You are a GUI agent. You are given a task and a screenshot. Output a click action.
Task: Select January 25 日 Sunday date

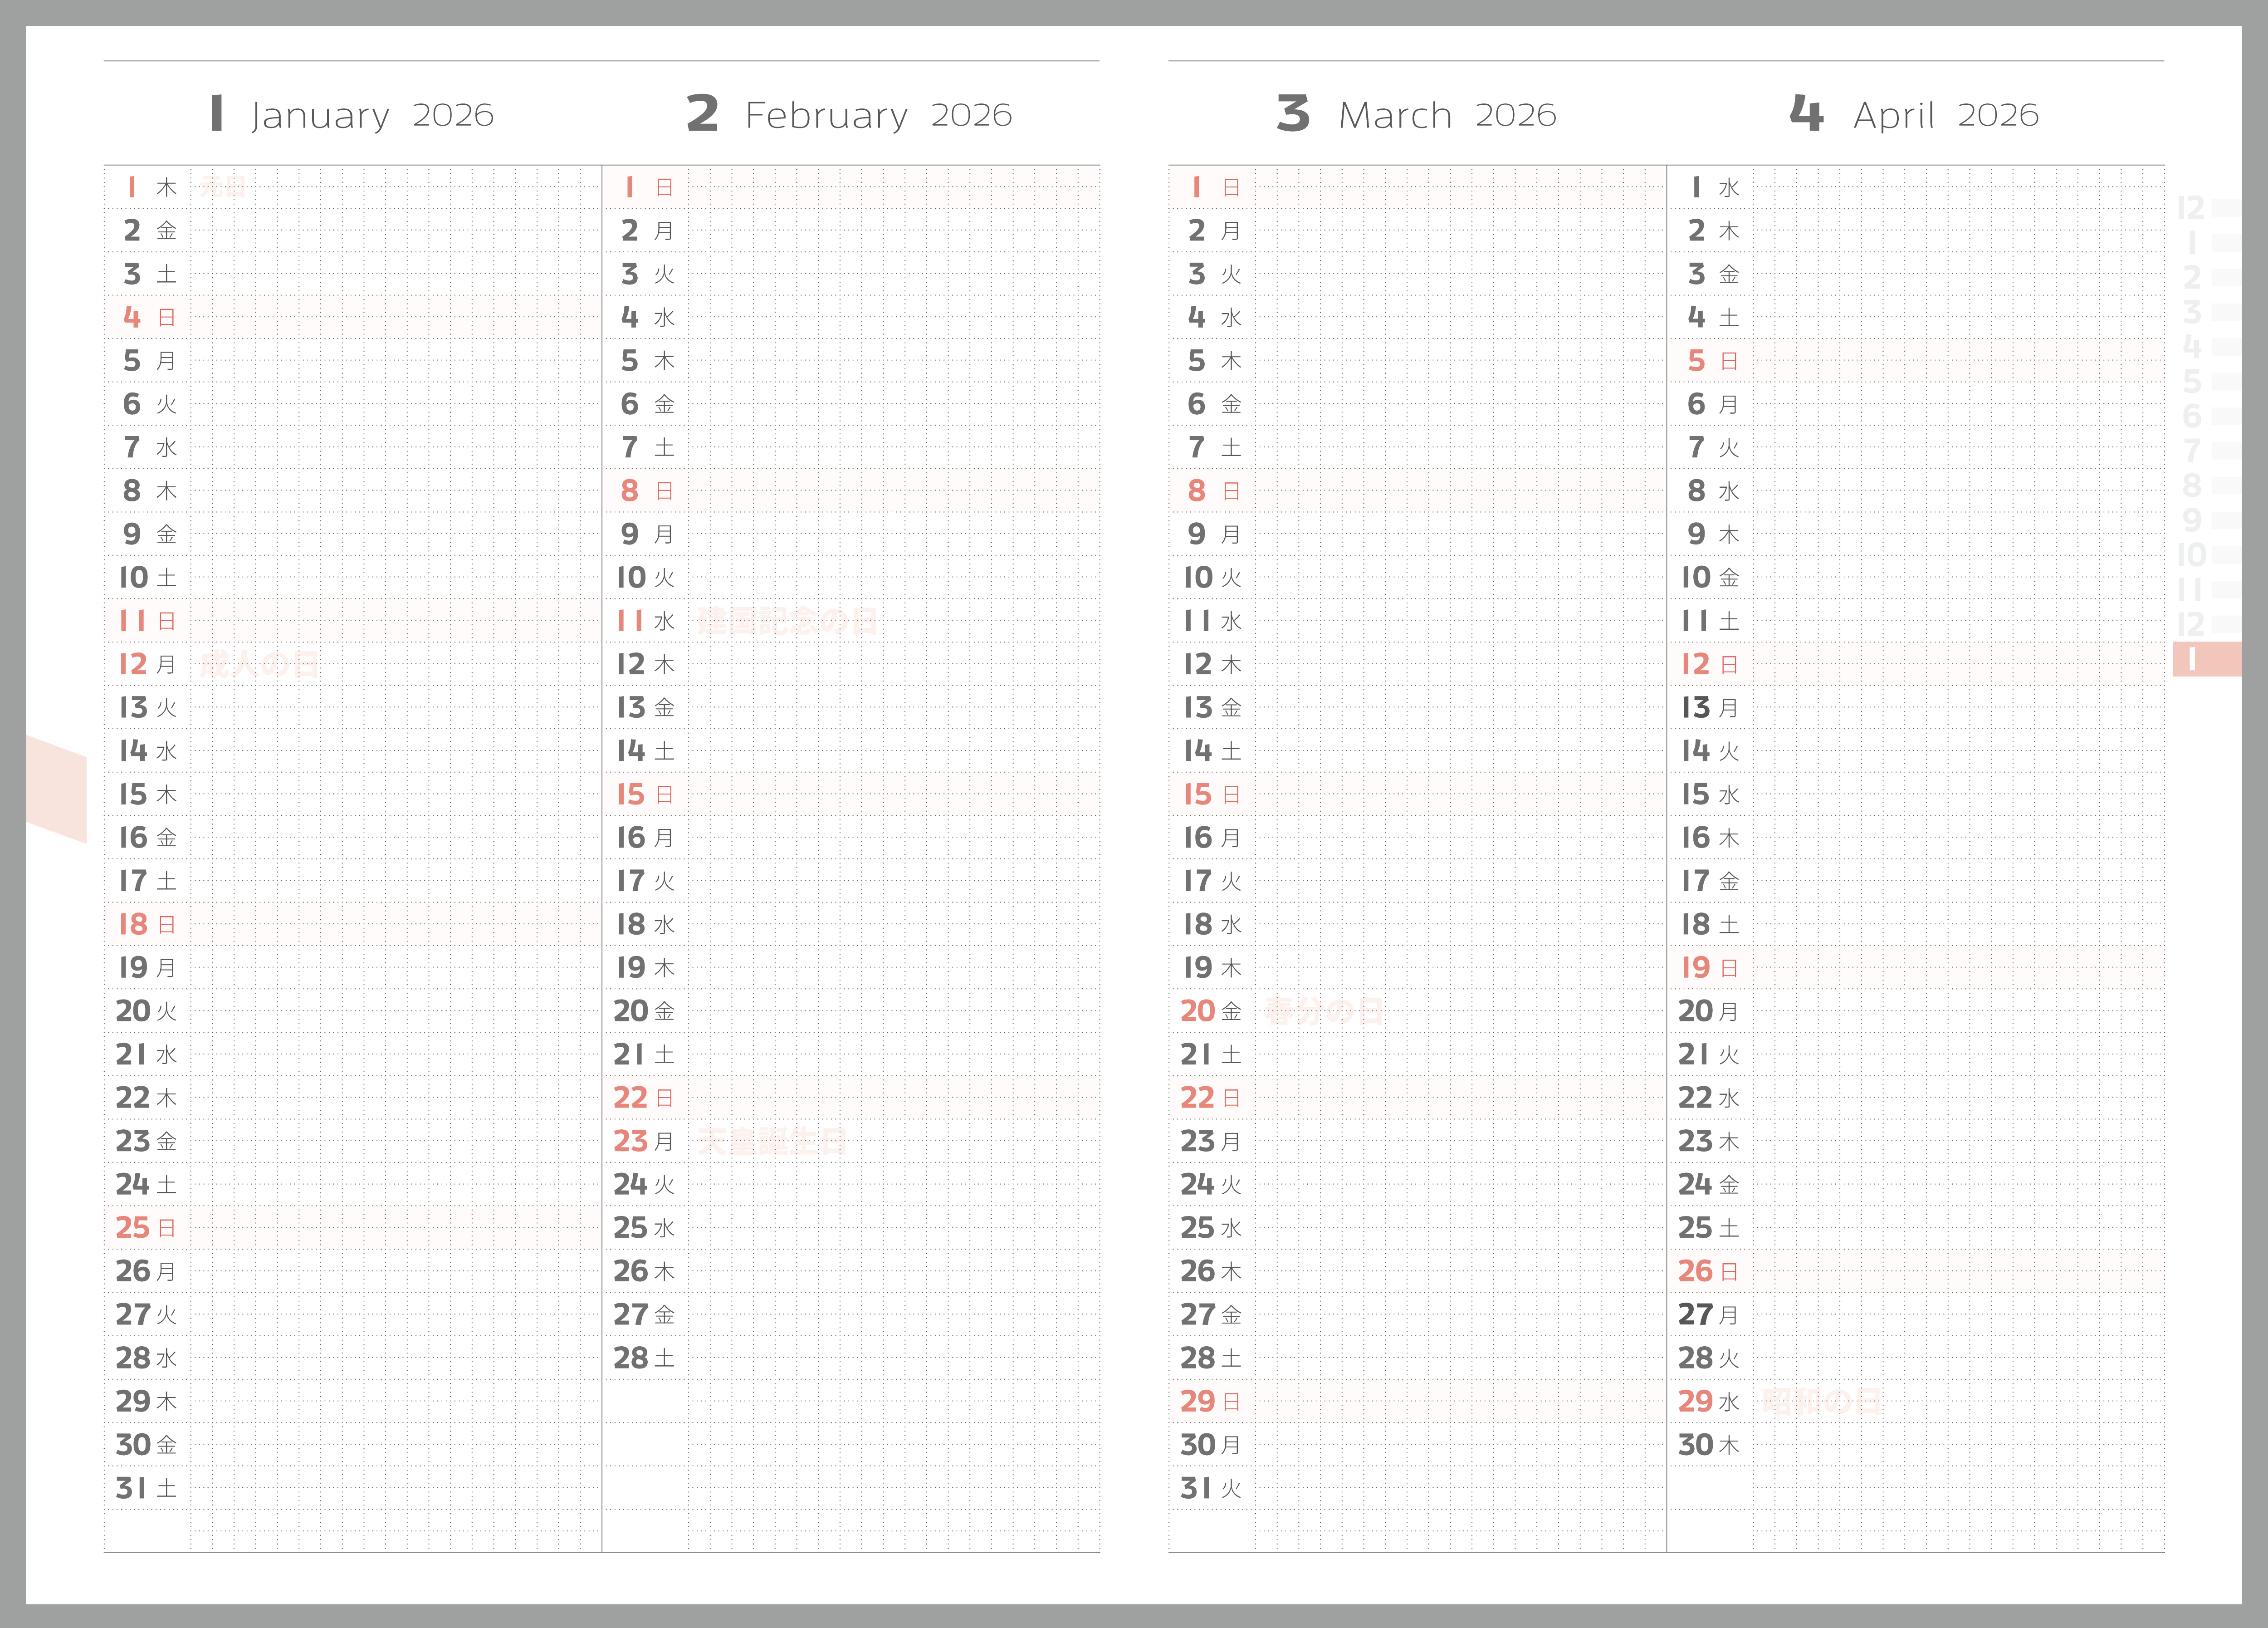[x=147, y=1227]
